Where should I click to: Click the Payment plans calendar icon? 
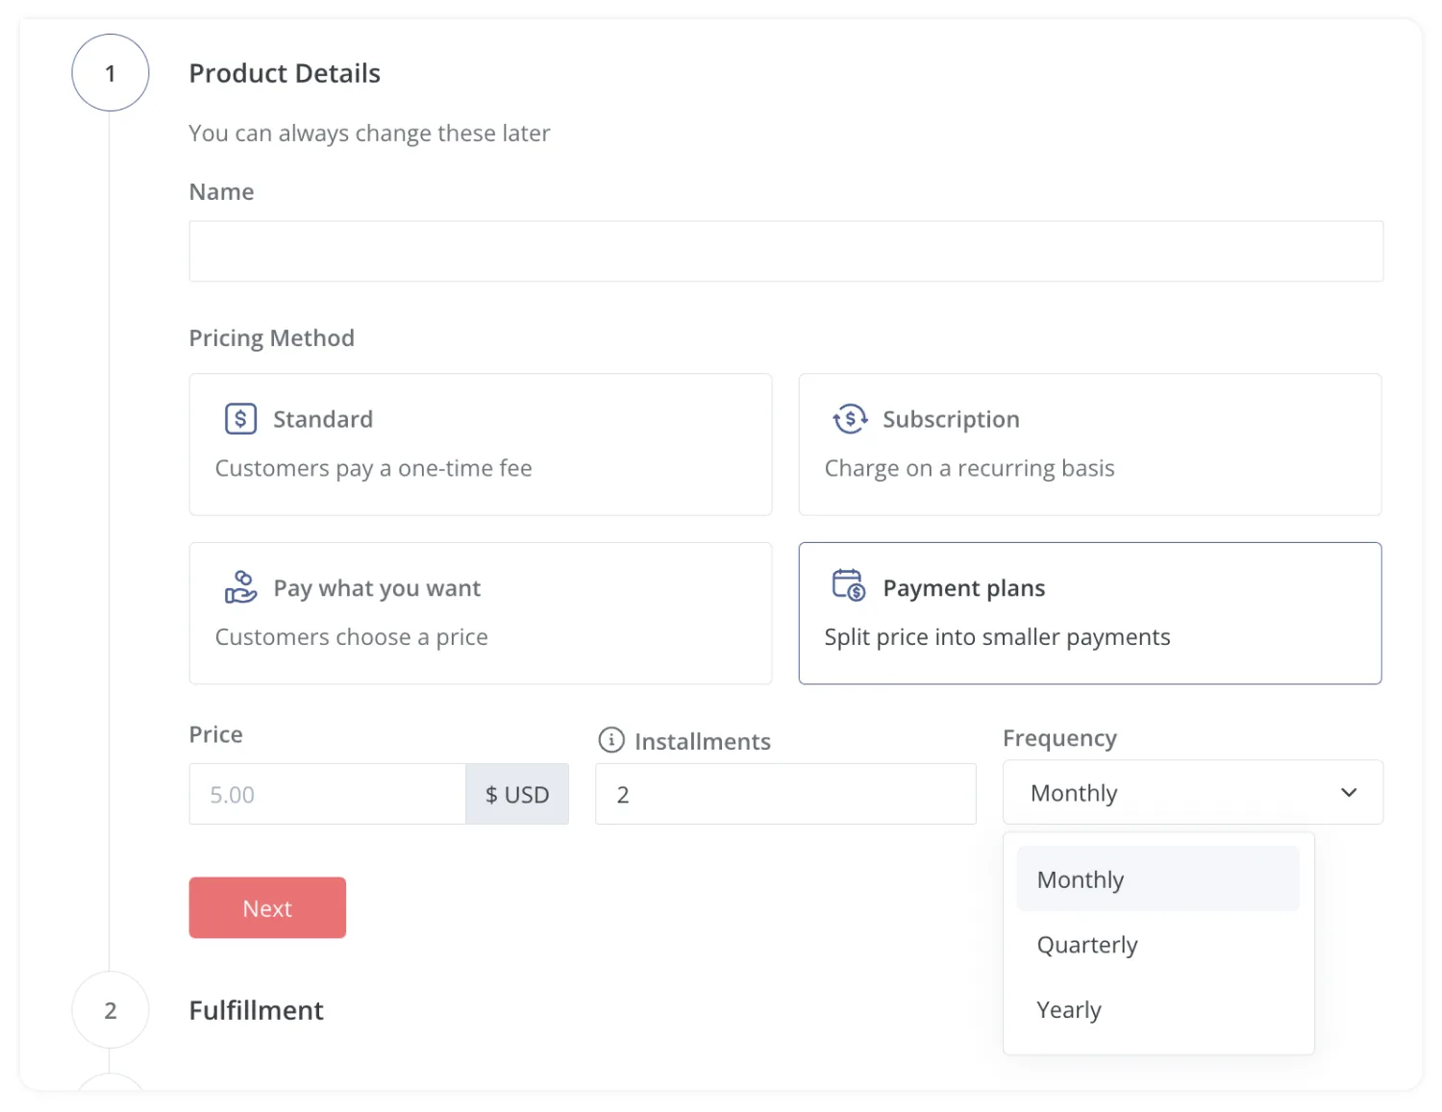click(x=849, y=584)
